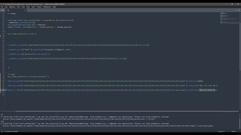Close the 1.py tab
The width and height of the screenshot is (241, 135).
[x=24, y=10]
